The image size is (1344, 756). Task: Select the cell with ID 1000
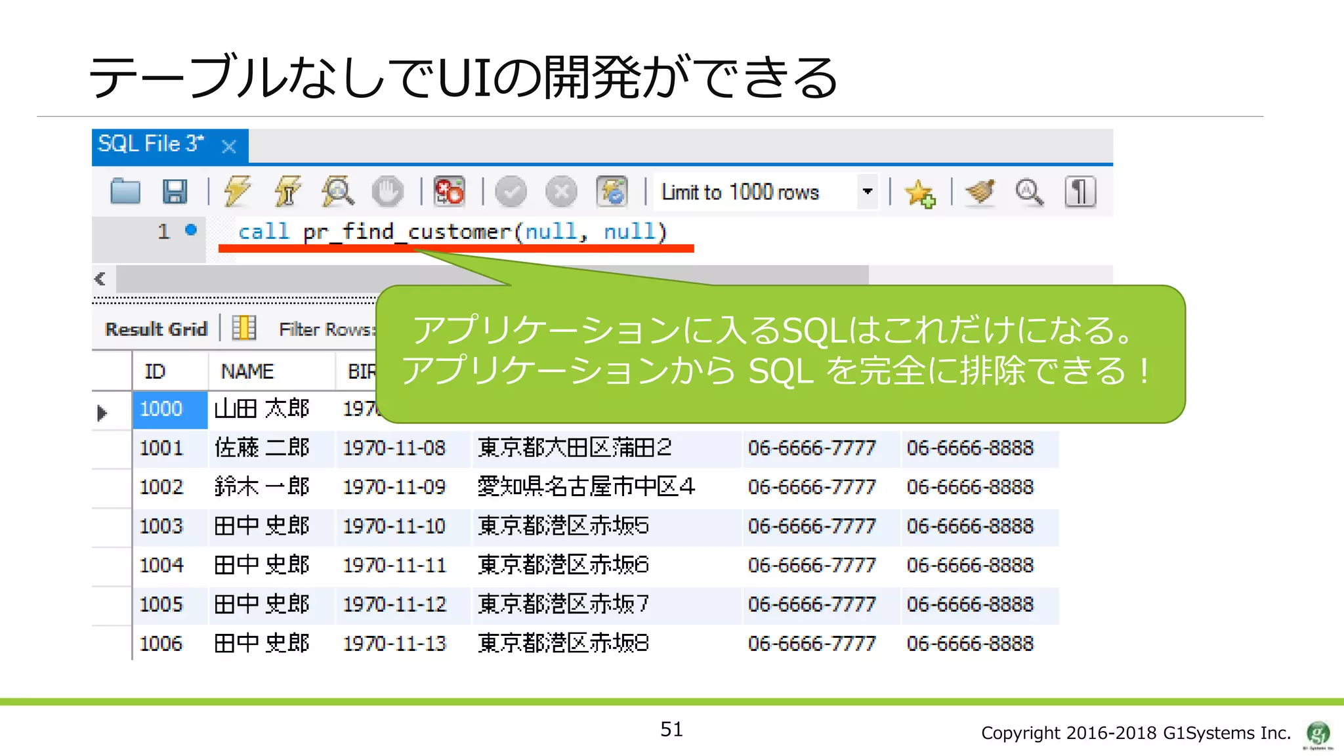(x=171, y=409)
